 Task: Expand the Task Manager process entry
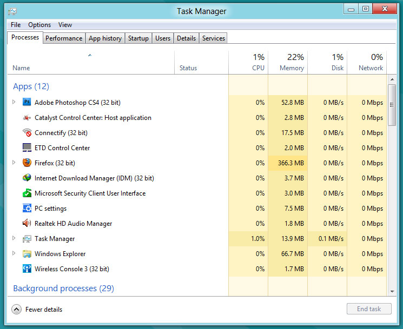14,238
